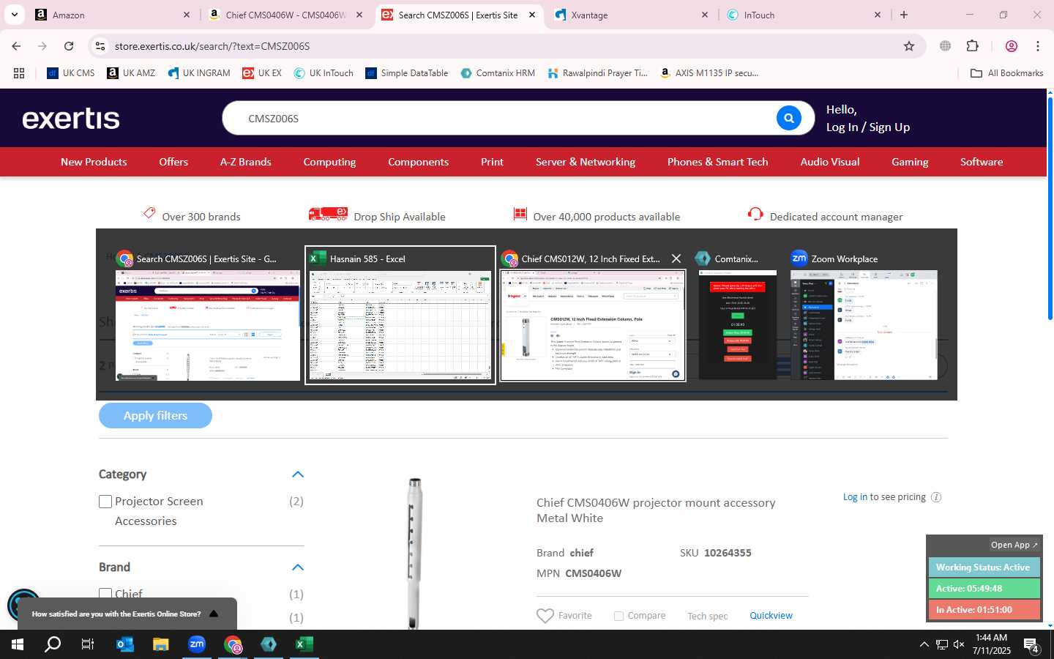Select the Hasnain 585 Excel window thumbnail

[400, 315]
